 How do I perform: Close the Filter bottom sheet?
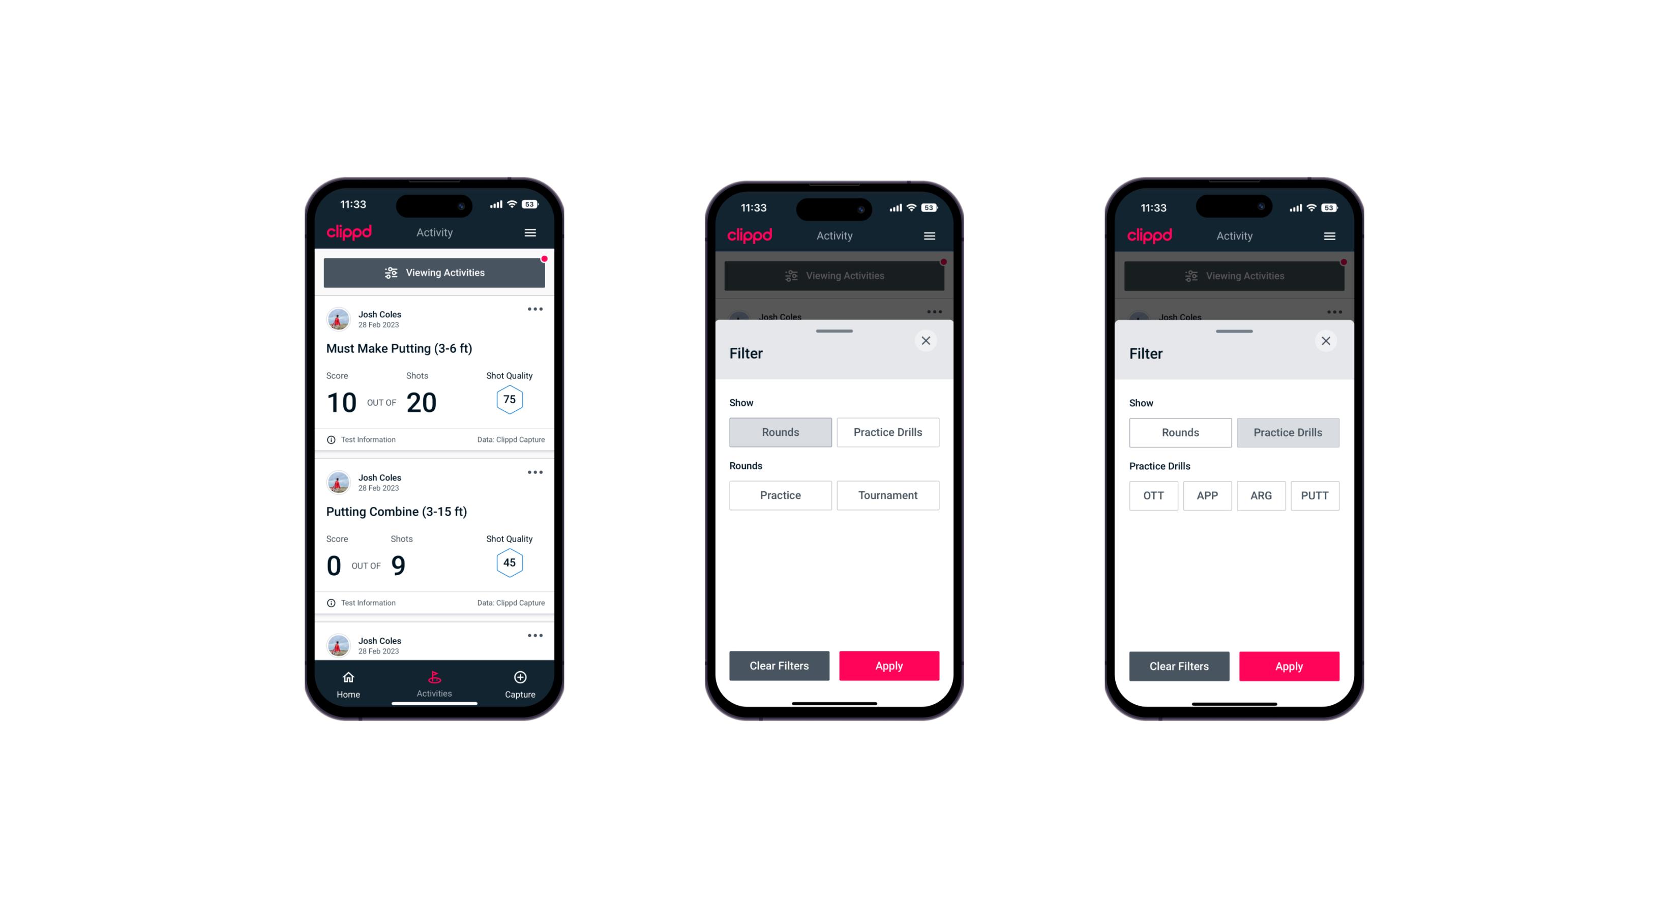pyautogui.click(x=927, y=341)
